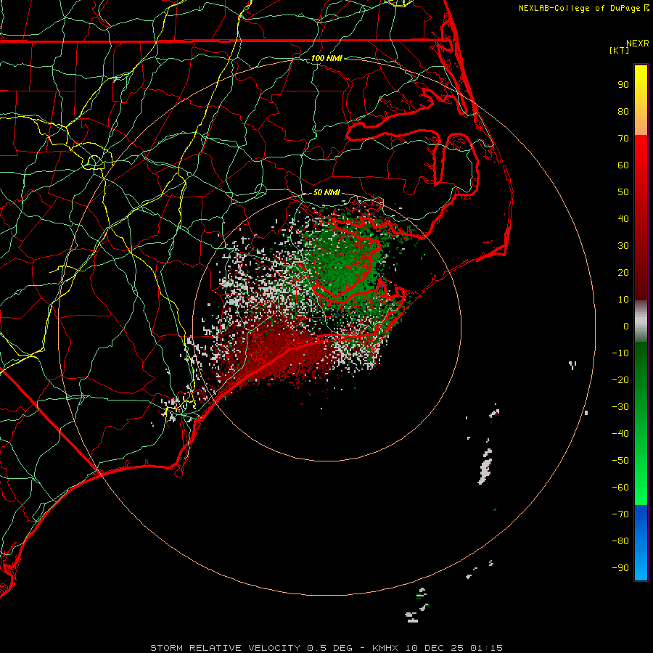Viewport: 653px width, 653px height.
Task: Click the 70 value on the velocity scale
Action: point(623,139)
